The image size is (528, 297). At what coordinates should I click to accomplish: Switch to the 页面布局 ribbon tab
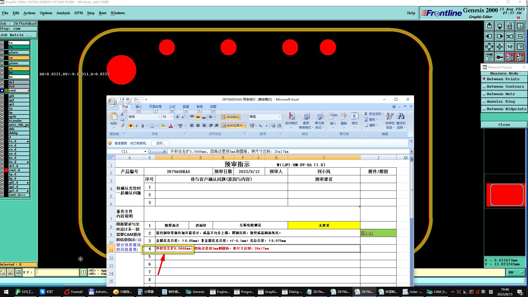(x=155, y=107)
